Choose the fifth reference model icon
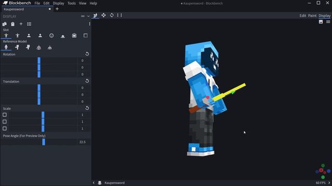 (x=50, y=48)
